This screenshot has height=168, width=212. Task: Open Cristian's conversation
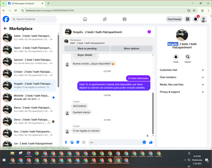point(29,74)
